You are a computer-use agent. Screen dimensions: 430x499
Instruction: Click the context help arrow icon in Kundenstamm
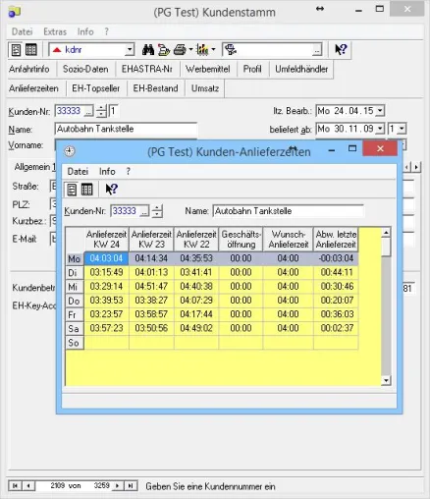341,49
